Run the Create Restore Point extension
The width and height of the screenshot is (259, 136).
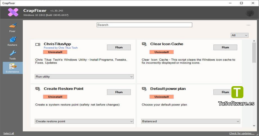coord(119,92)
